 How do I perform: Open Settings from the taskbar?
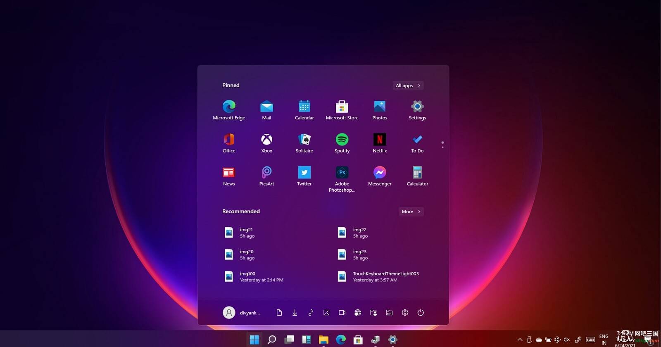click(x=393, y=340)
